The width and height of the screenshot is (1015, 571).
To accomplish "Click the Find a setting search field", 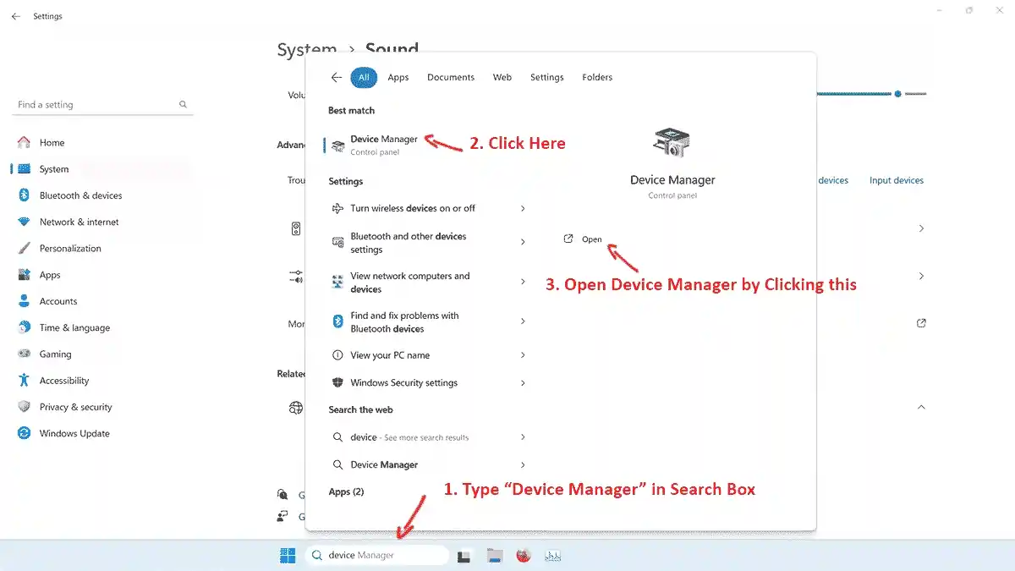I will point(101,105).
